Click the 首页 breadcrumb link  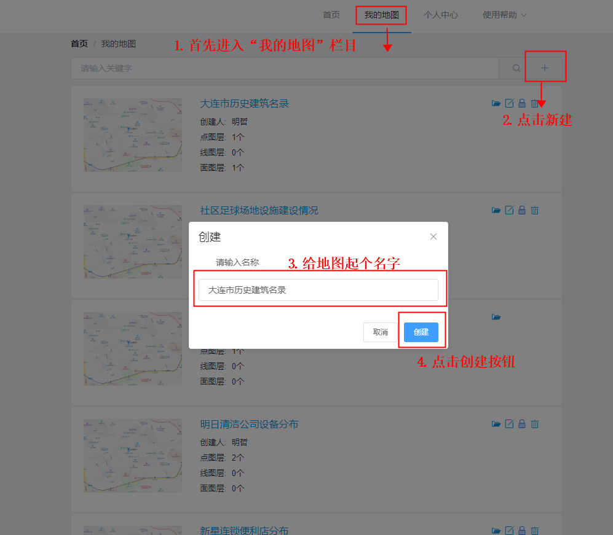(79, 44)
